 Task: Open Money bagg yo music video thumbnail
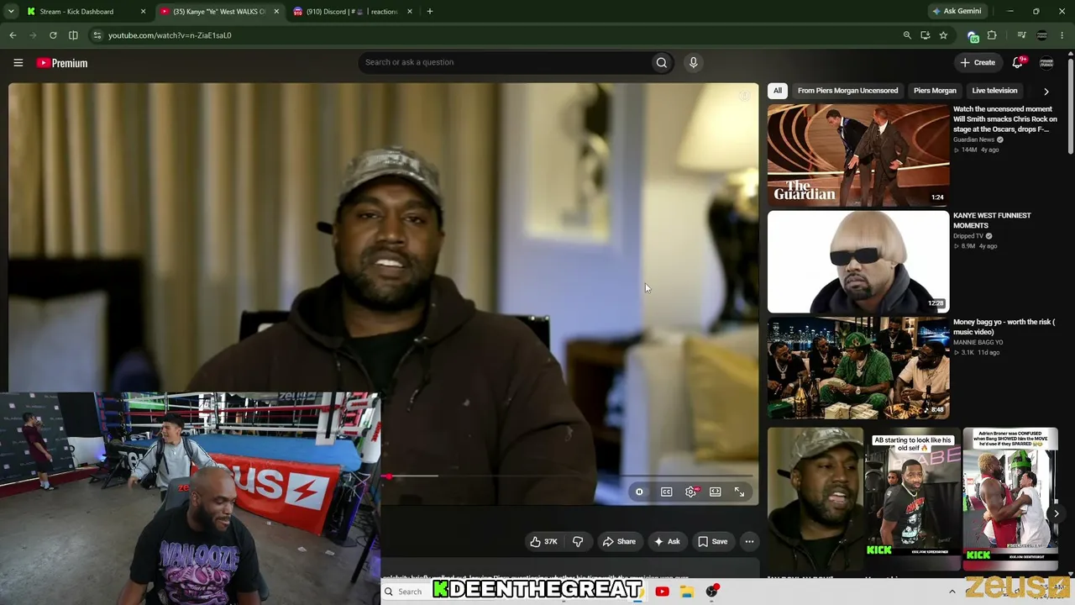(x=858, y=368)
